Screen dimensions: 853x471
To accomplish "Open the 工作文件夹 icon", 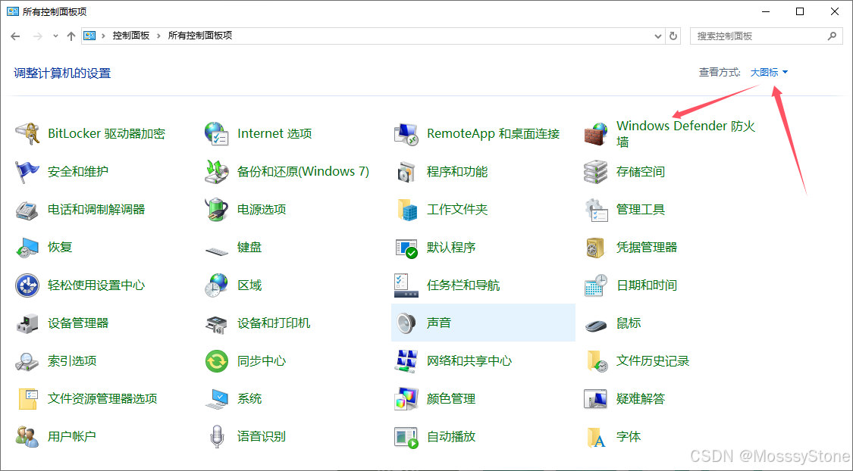I will coord(406,210).
